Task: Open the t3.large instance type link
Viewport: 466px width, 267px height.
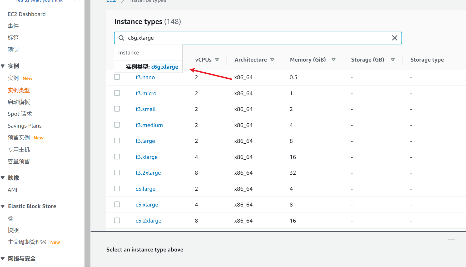Action: (145, 141)
